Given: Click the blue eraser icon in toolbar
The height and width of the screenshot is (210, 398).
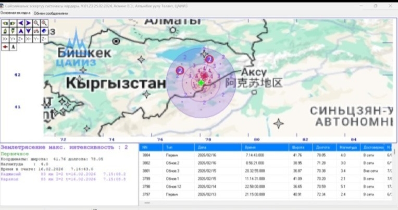Looking at the screenshot, I should coord(44,31).
